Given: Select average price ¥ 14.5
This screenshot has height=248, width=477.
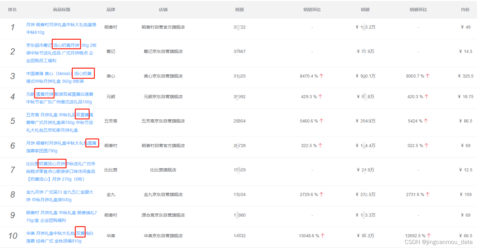Looking at the screenshot, I should pos(466,51).
